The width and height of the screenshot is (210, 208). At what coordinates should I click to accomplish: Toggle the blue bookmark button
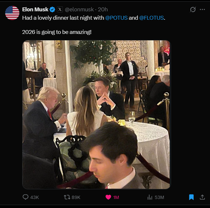click(191, 197)
